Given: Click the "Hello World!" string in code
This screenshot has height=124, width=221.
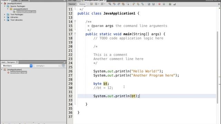Looking at the screenshot, I should 145,71.
